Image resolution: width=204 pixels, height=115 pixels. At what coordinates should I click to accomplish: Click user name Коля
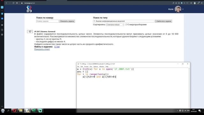pyautogui.click(x=171, y=9)
